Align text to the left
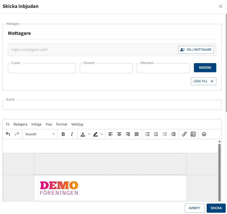The height and width of the screenshot is (214, 227). point(111,134)
